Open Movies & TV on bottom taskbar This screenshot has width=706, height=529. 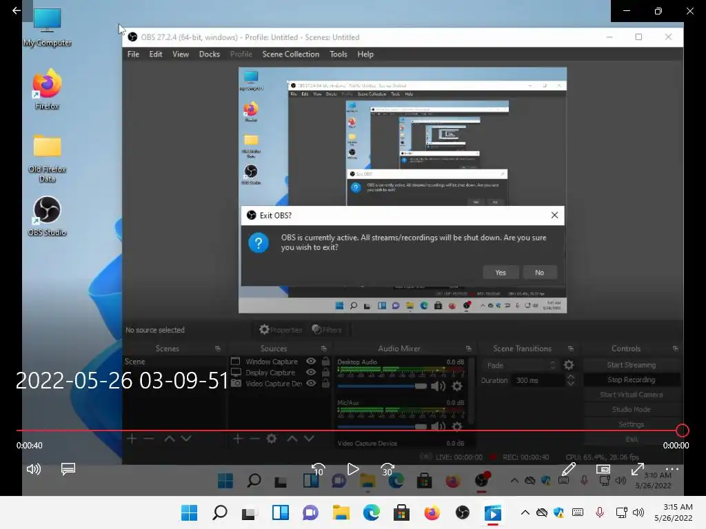click(492, 512)
